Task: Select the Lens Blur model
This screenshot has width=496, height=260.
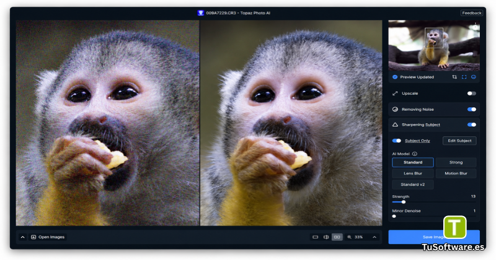Action: point(413,173)
